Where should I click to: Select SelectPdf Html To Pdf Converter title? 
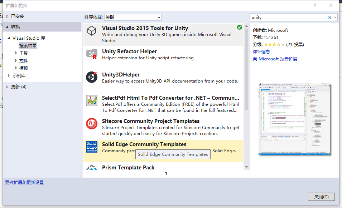(170, 98)
